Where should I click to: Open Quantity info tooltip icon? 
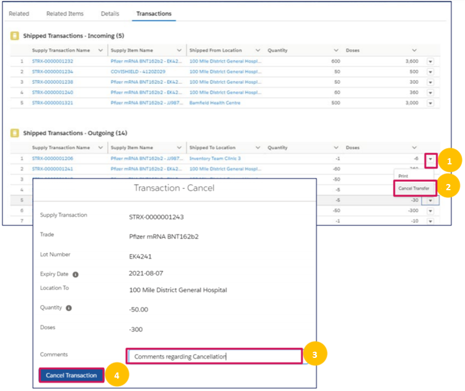69,308
